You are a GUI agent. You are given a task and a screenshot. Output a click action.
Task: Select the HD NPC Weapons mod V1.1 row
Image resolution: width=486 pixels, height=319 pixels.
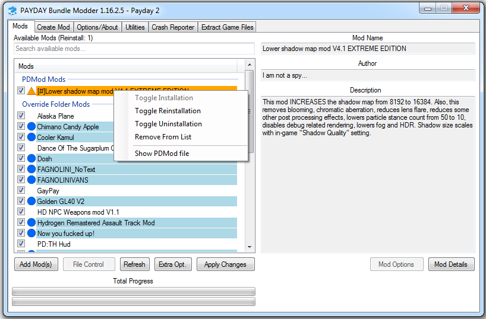coord(137,212)
